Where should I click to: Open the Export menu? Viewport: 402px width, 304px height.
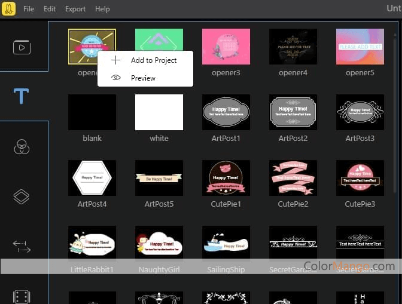point(75,9)
